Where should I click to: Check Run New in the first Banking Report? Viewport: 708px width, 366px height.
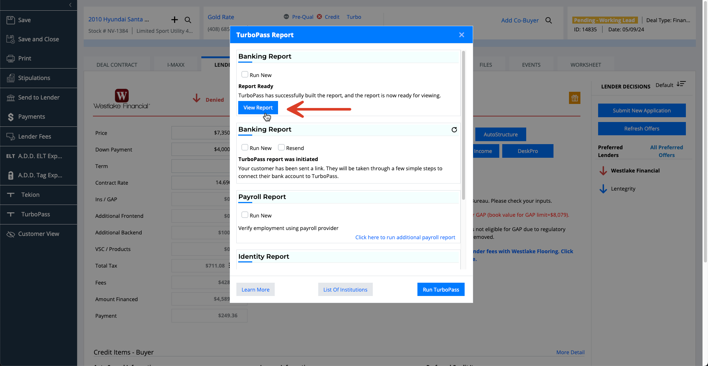(245, 74)
